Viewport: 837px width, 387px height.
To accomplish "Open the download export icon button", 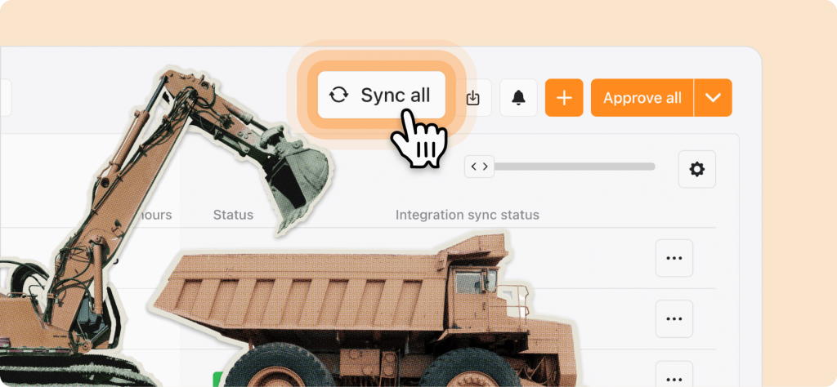I will click(x=473, y=97).
